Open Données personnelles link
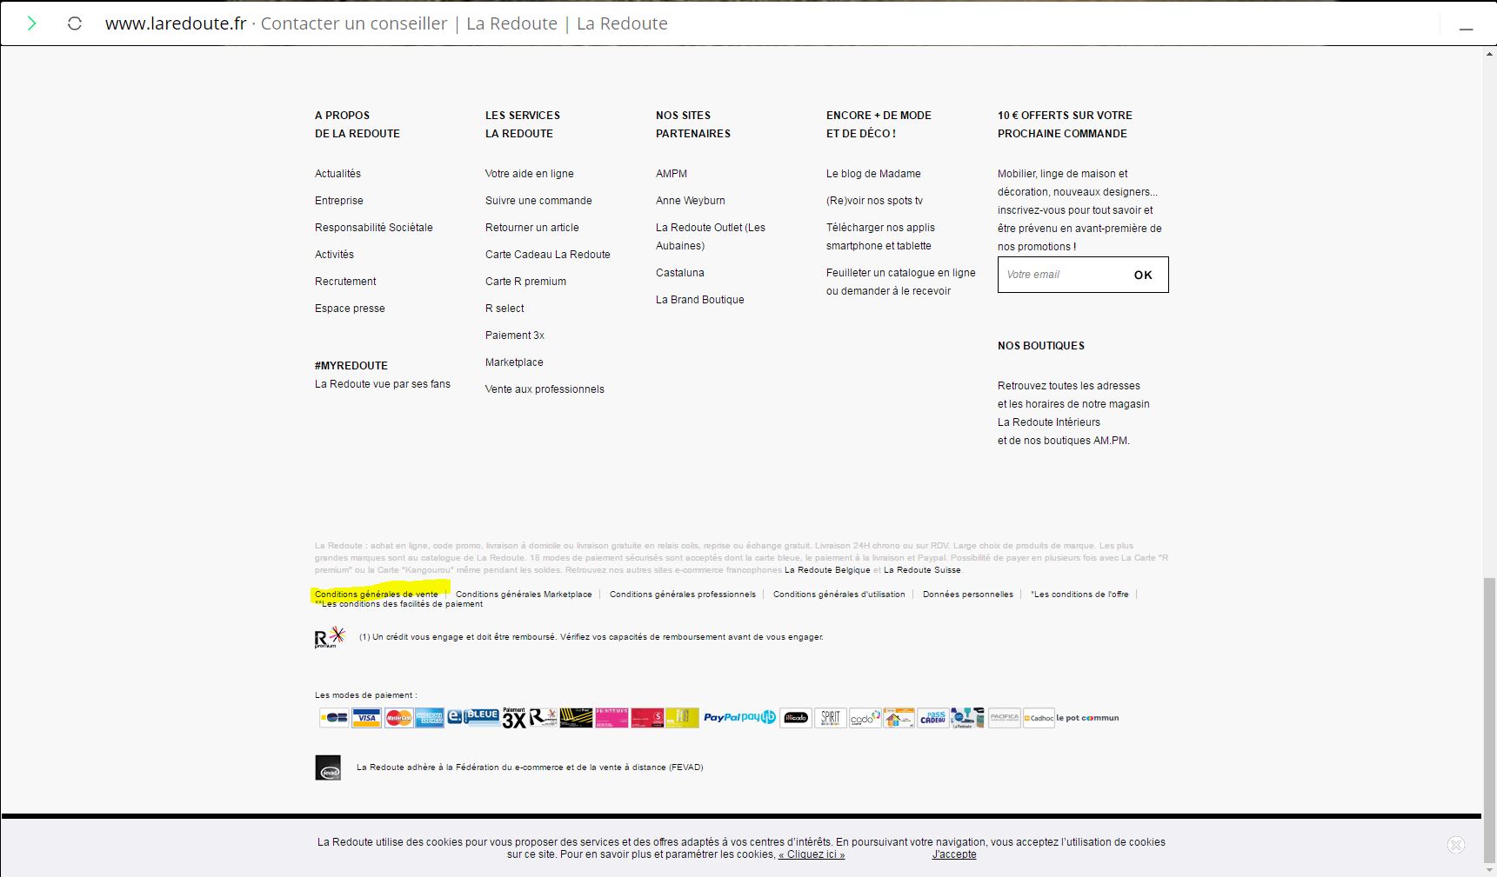The image size is (1497, 877). coord(967,595)
